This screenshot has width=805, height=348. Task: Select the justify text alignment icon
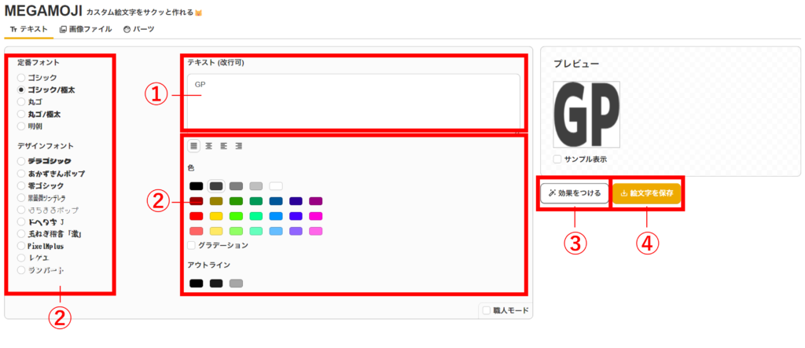[194, 146]
